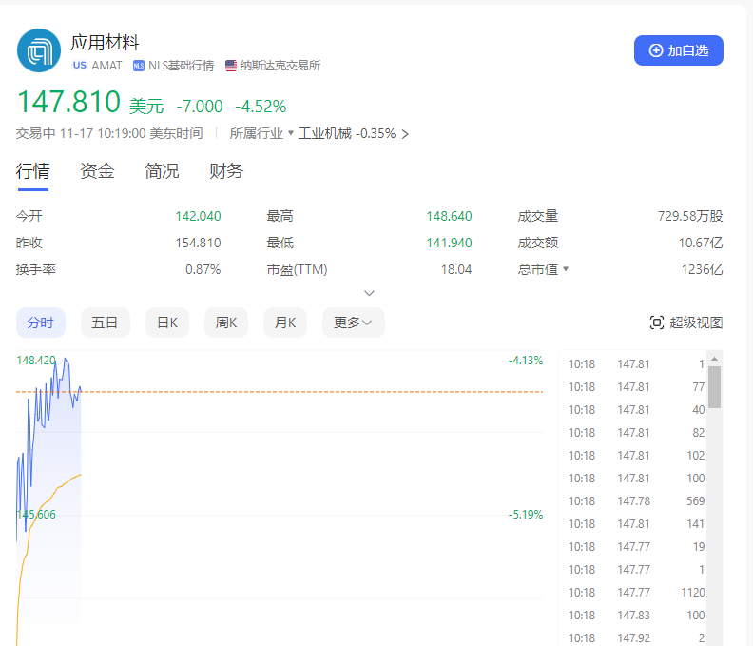Click the US flag Nasdaq exchange icon
The height and width of the screenshot is (646, 753).
(x=231, y=66)
